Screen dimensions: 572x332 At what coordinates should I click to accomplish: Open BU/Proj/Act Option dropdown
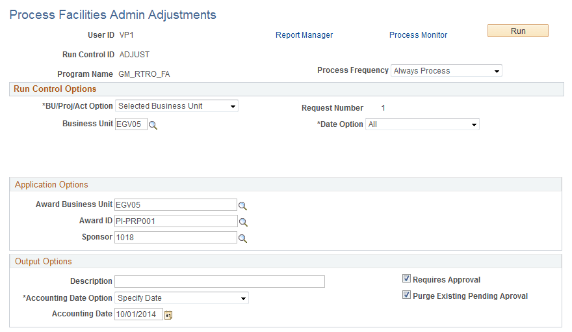(177, 106)
